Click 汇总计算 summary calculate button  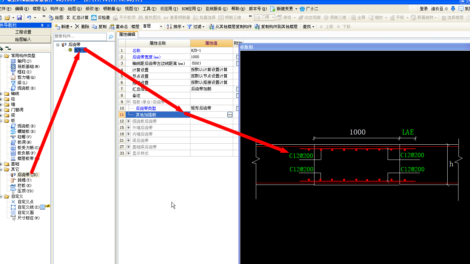point(77,17)
